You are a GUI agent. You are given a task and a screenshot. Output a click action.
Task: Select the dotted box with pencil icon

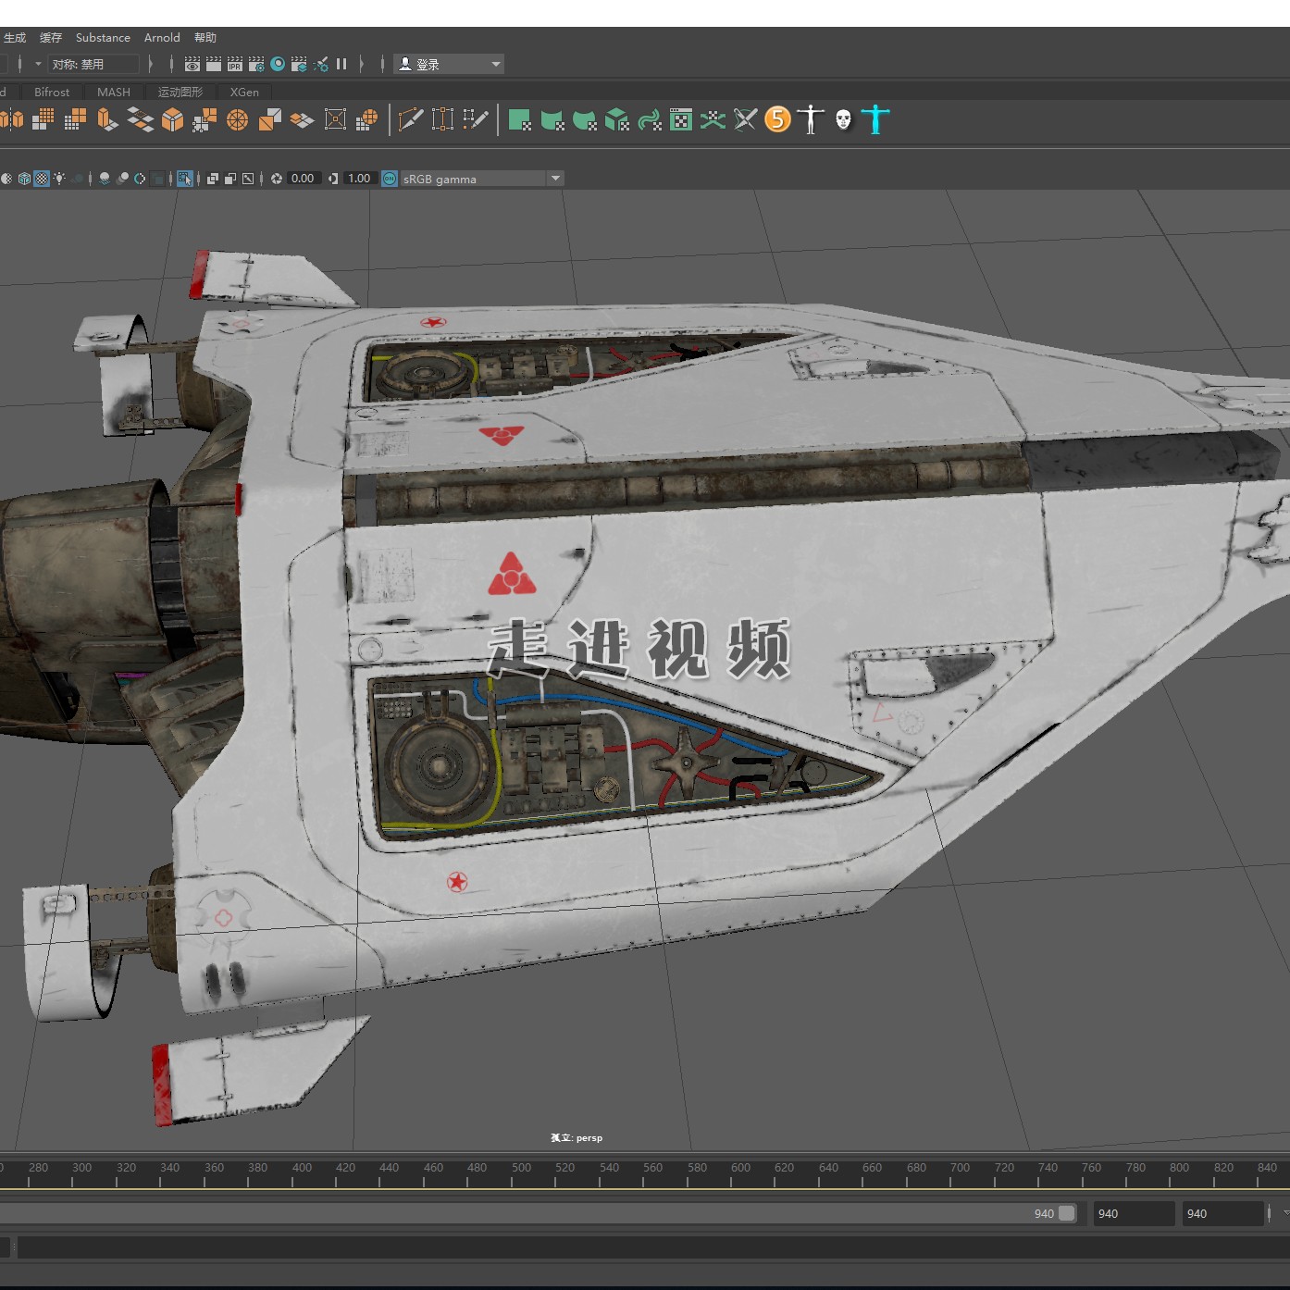(476, 119)
